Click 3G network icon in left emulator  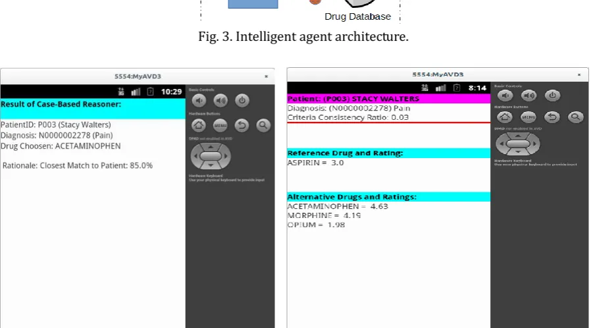tap(121, 92)
